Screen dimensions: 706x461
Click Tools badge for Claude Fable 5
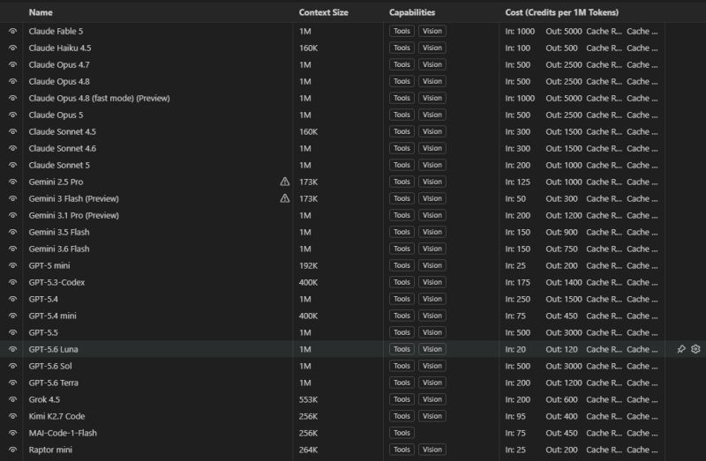click(402, 31)
